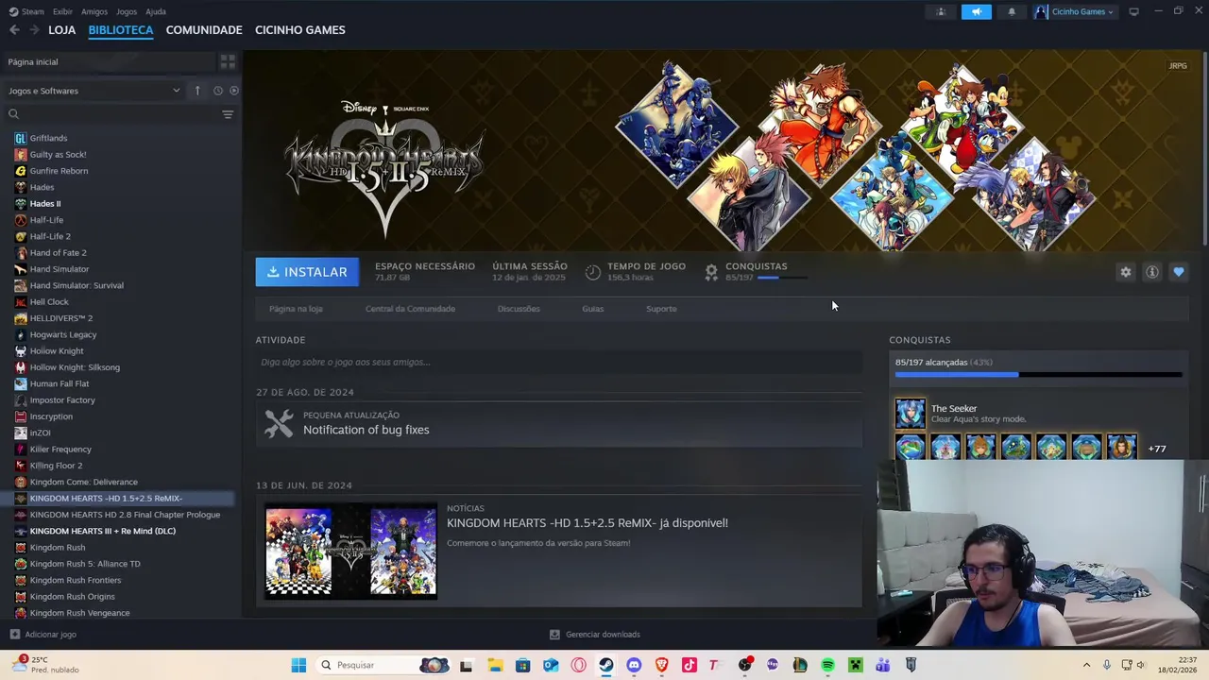Viewport: 1209px width, 680px height.
Task: Select the BIBLIOTECA tab
Action: pyautogui.click(x=121, y=30)
